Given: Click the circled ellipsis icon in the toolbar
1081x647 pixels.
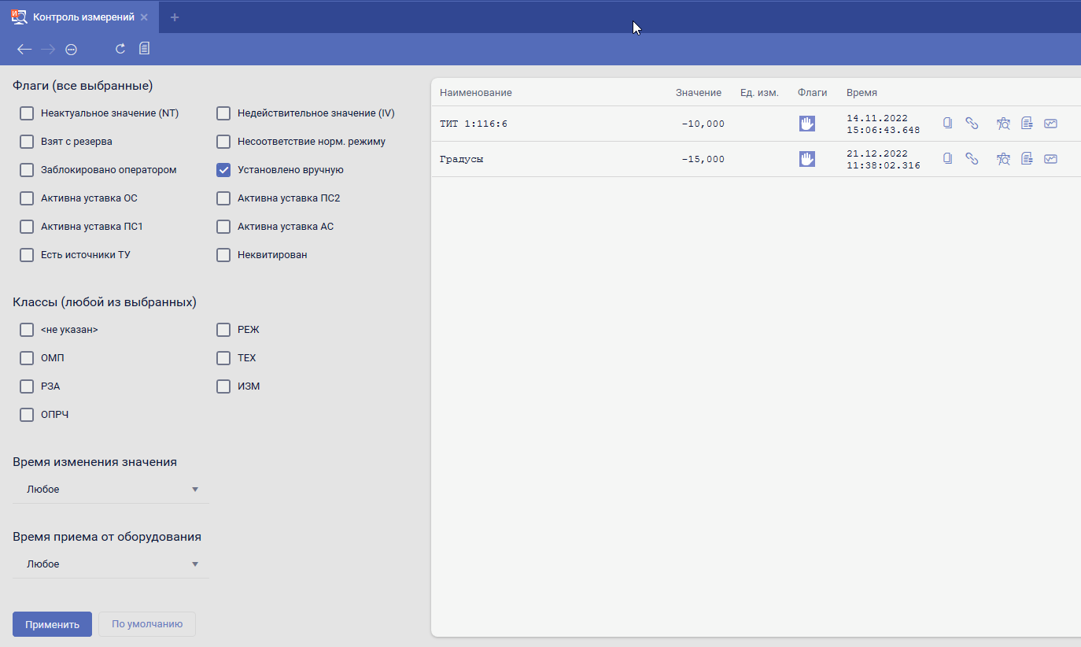Looking at the screenshot, I should click(71, 50).
